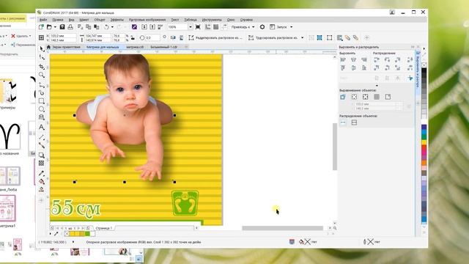The width and height of the screenshot is (469, 264).
Task: Click the New document icon
Action: click(x=41, y=27)
